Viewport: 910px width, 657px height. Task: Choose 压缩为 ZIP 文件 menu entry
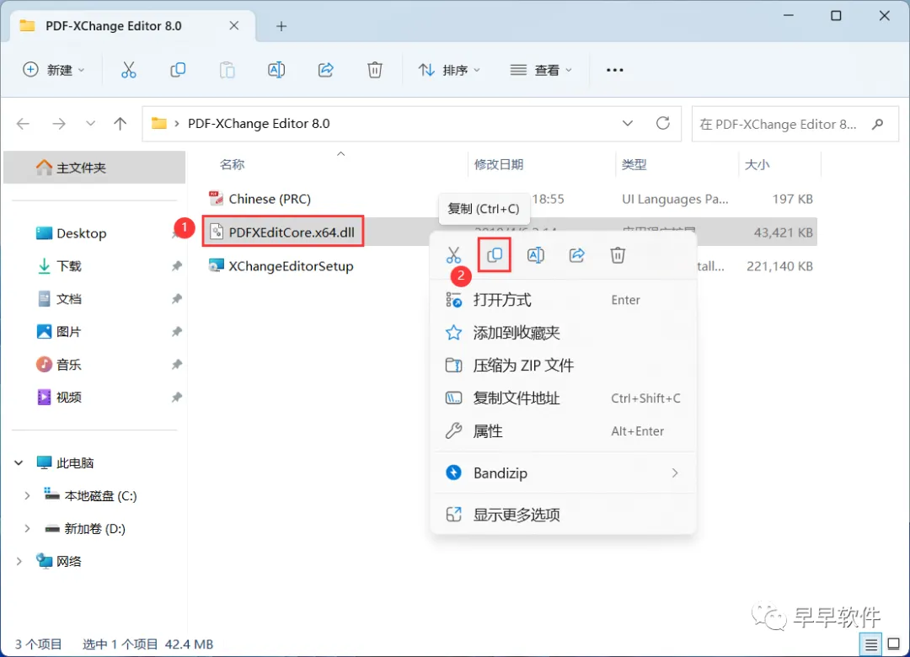pos(563,366)
